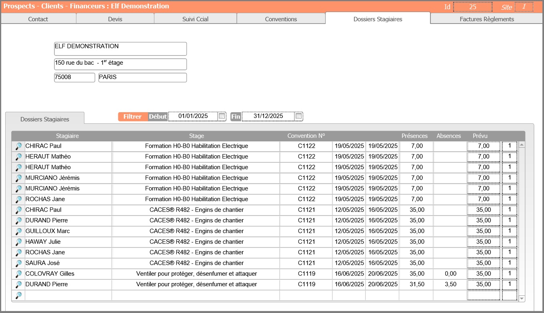Click the ELF DEMONSTRATION name field
544x313 pixels.
tap(120, 49)
